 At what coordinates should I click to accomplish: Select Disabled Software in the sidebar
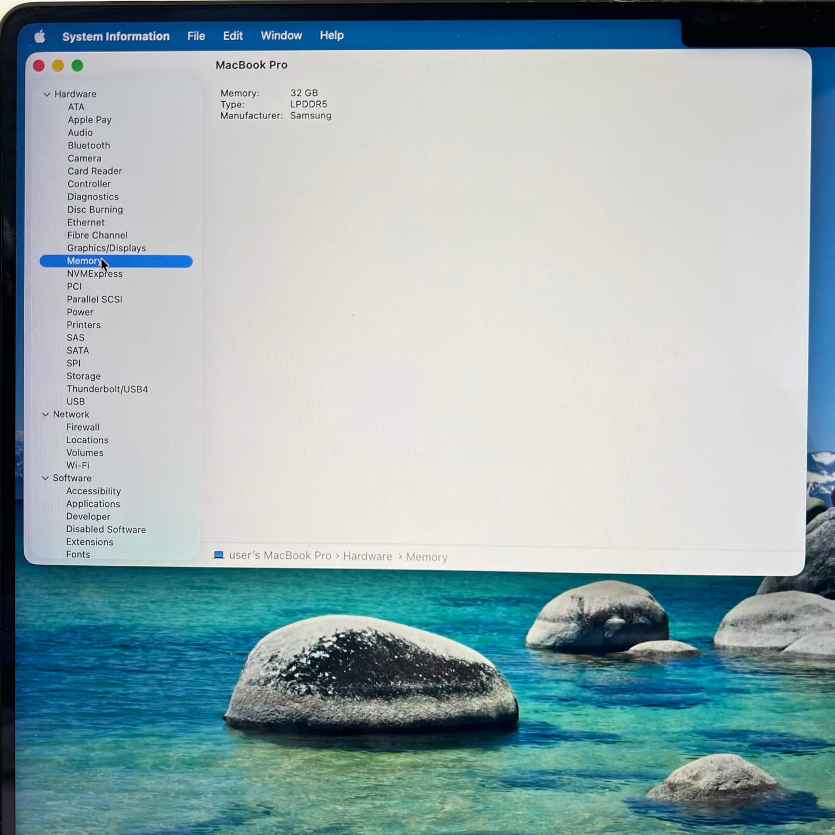point(106,529)
